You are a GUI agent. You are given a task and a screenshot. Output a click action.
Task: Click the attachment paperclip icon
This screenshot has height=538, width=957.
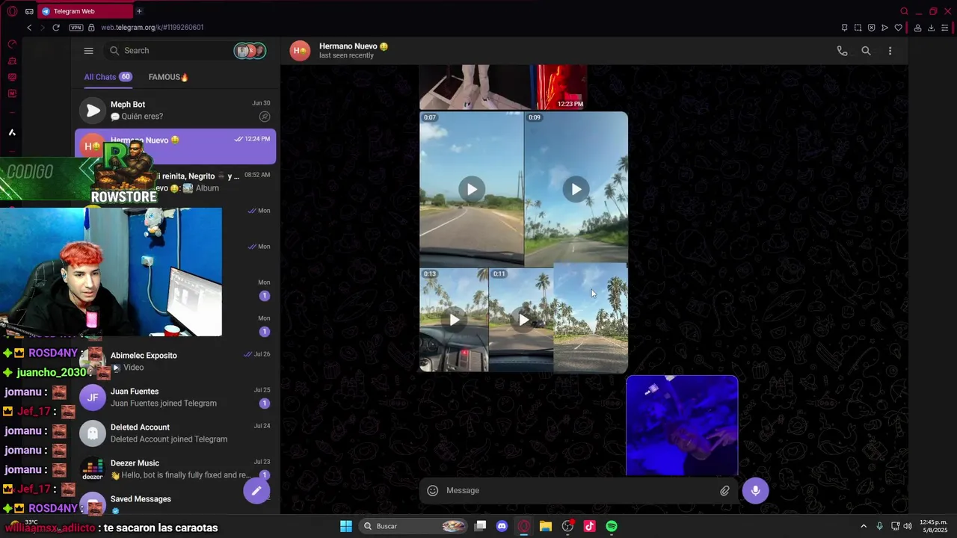click(x=724, y=491)
